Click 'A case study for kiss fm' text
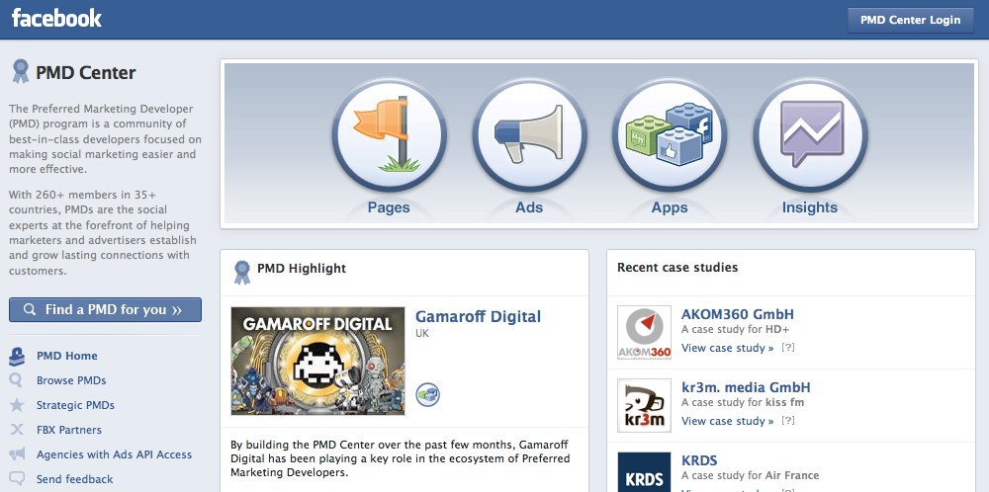The image size is (989, 492). (x=743, y=402)
